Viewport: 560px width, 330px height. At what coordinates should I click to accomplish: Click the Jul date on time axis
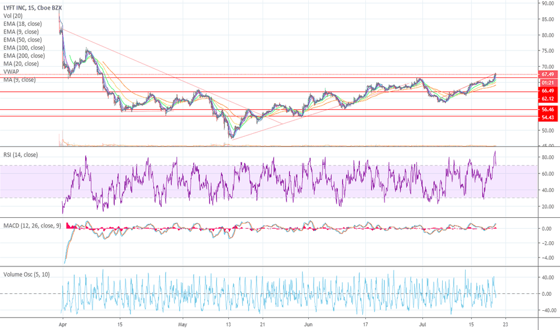pyautogui.click(x=422, y=325)
